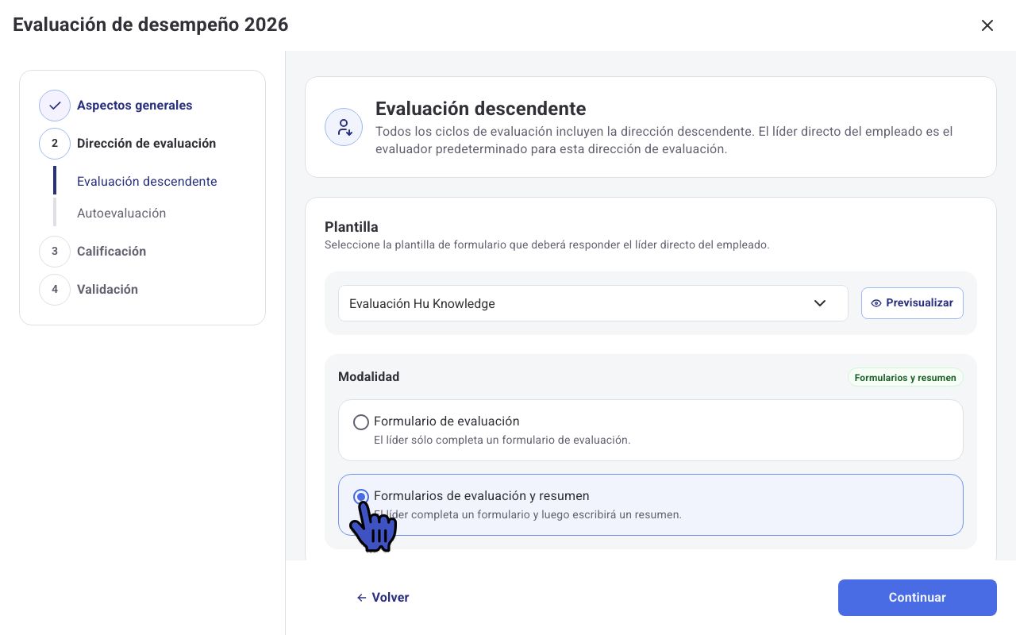Go to Autoevaluación sub-step
Viewport: 1016px width, 635px height.
tap(121, 214)
